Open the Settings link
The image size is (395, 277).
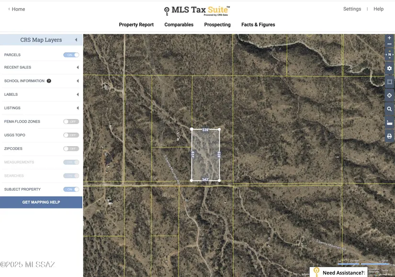(352, 9)
